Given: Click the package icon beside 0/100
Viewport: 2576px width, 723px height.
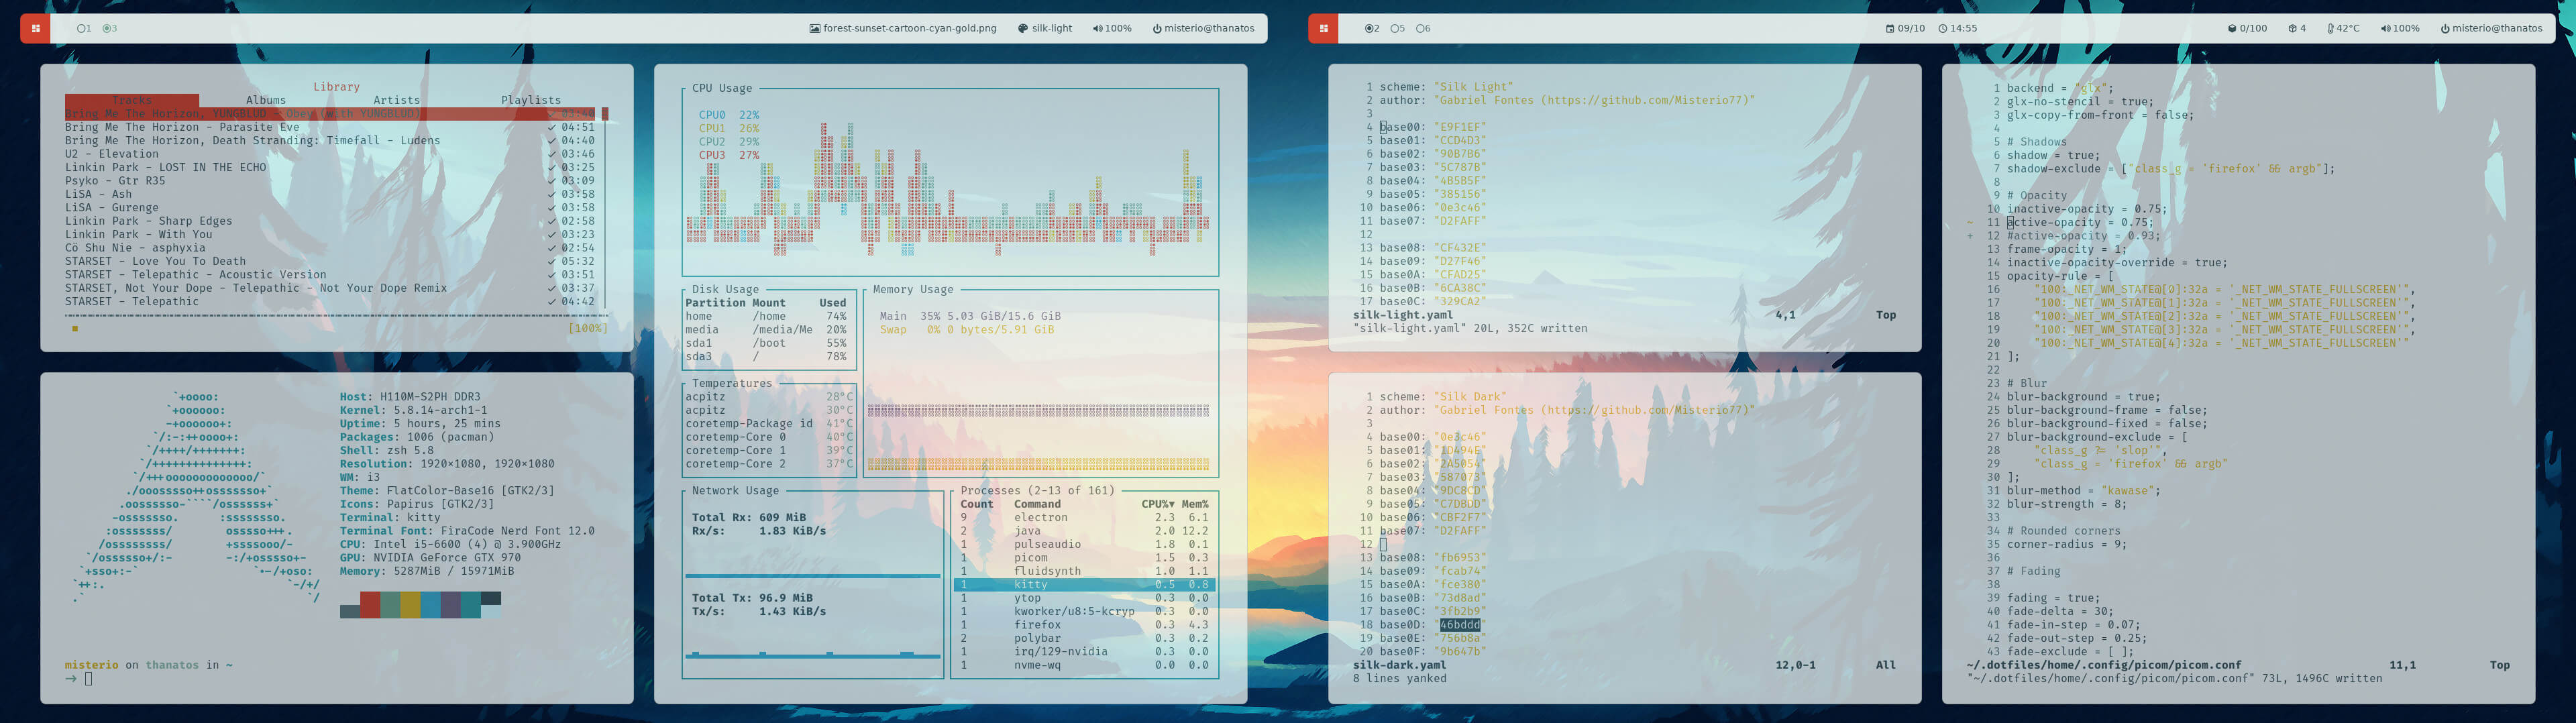Looking at the screenshot, I should 2232,28.
